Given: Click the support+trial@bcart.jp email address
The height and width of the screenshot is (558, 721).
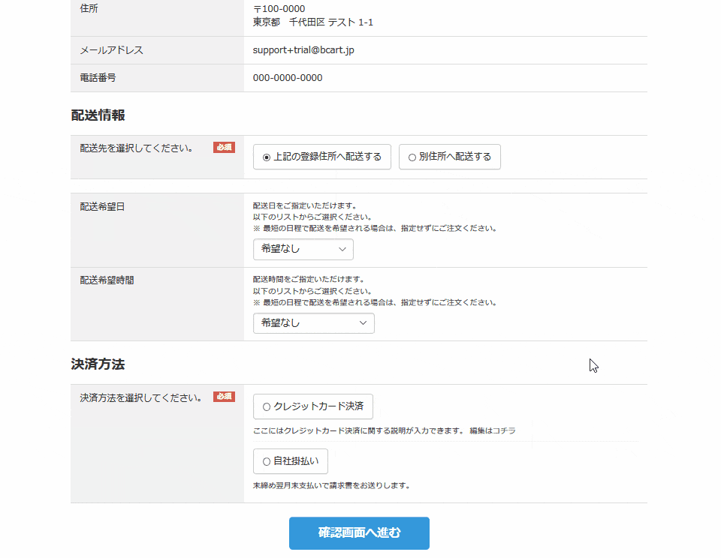Looking at the screenshot, I should point(303,50).
